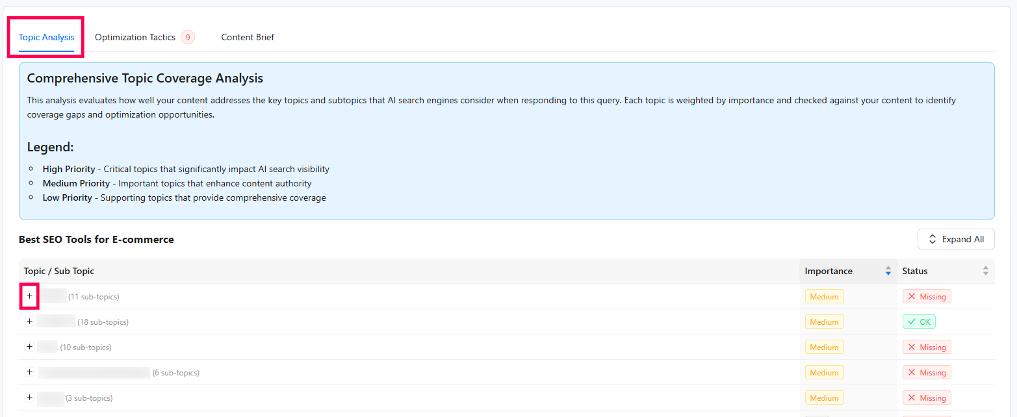Sort by Importance using its sort arrows
This screenshot has width=1017, height=417.
click(x=888, y=271)
